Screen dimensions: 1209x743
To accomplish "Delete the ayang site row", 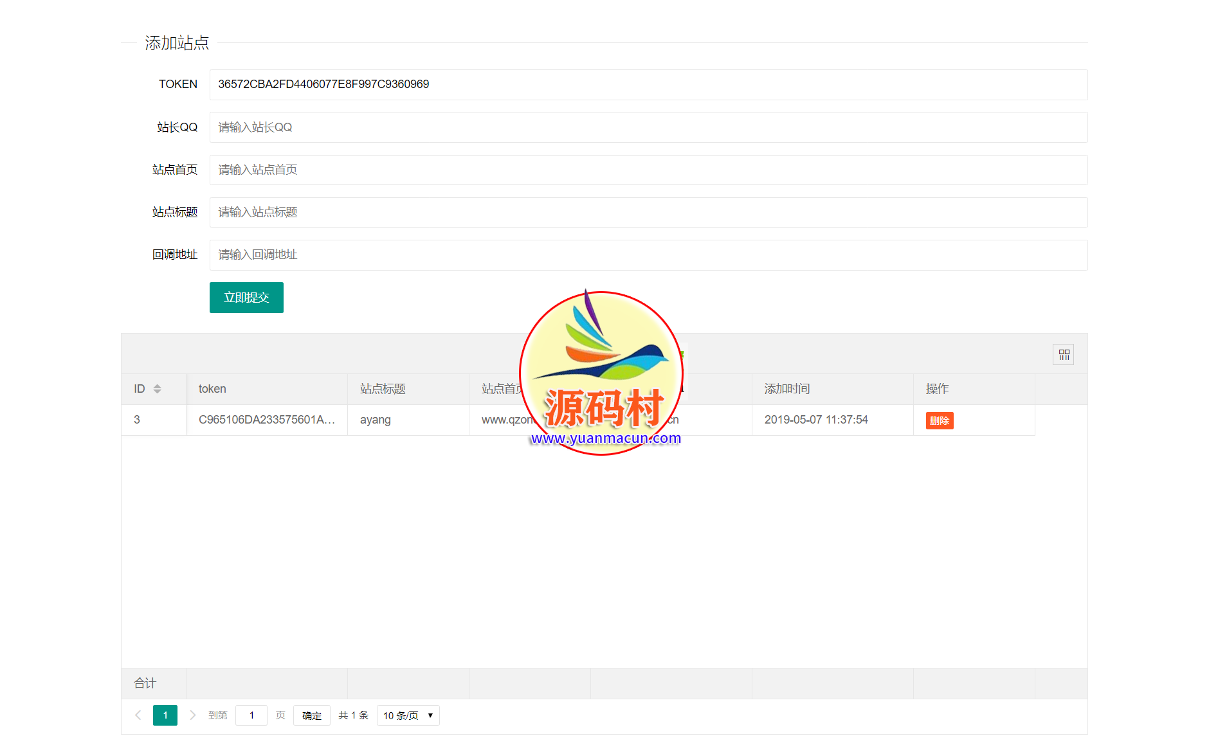I will pos(939,420).
